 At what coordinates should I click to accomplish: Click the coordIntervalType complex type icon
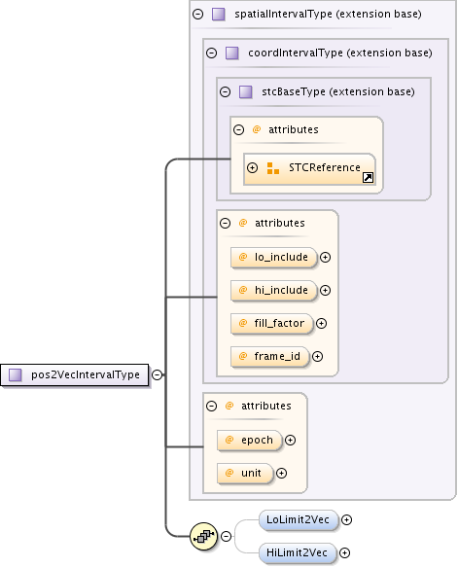click(x=232, y=53)
